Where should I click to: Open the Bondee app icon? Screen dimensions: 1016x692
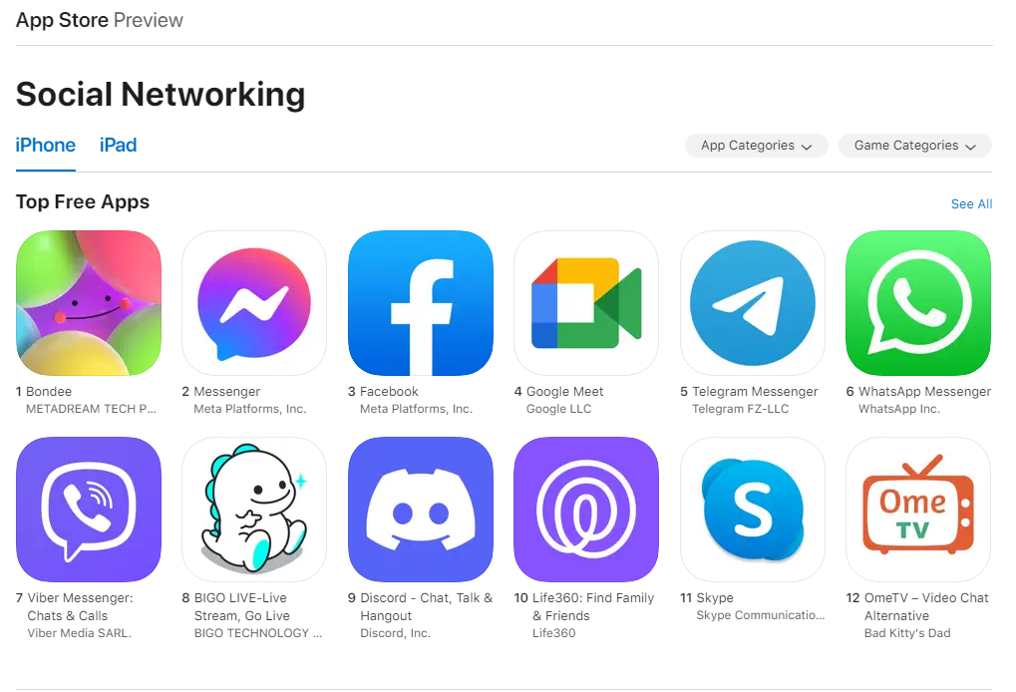coord(89,302)
